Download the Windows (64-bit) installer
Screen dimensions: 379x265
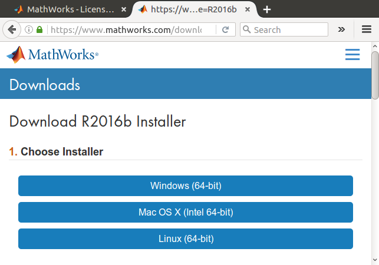[186, 185]
